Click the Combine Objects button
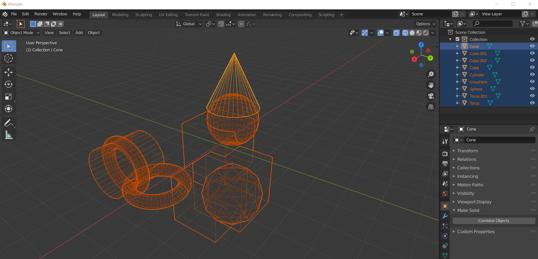This screenshot has height=259, width=538. tap(493, 221)
